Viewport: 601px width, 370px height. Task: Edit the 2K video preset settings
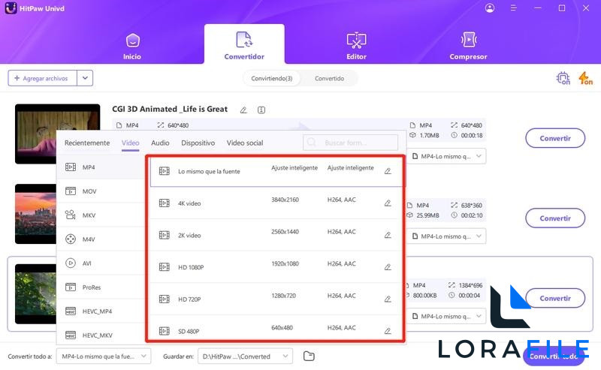pyautogui.click(x=388, y=235)
